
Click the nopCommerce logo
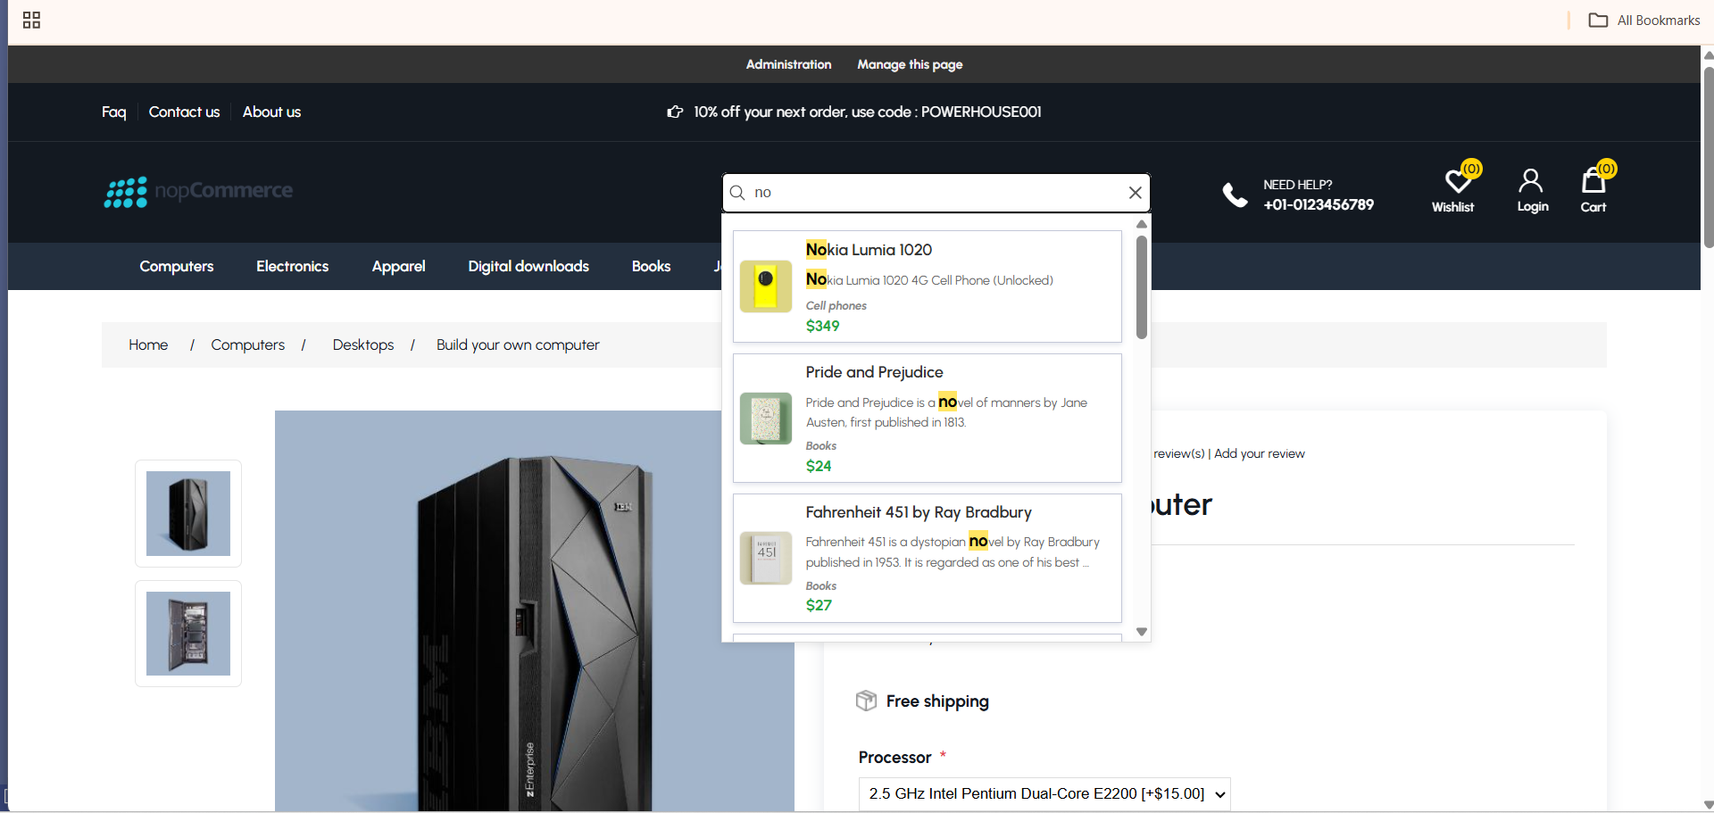point(198,191)
